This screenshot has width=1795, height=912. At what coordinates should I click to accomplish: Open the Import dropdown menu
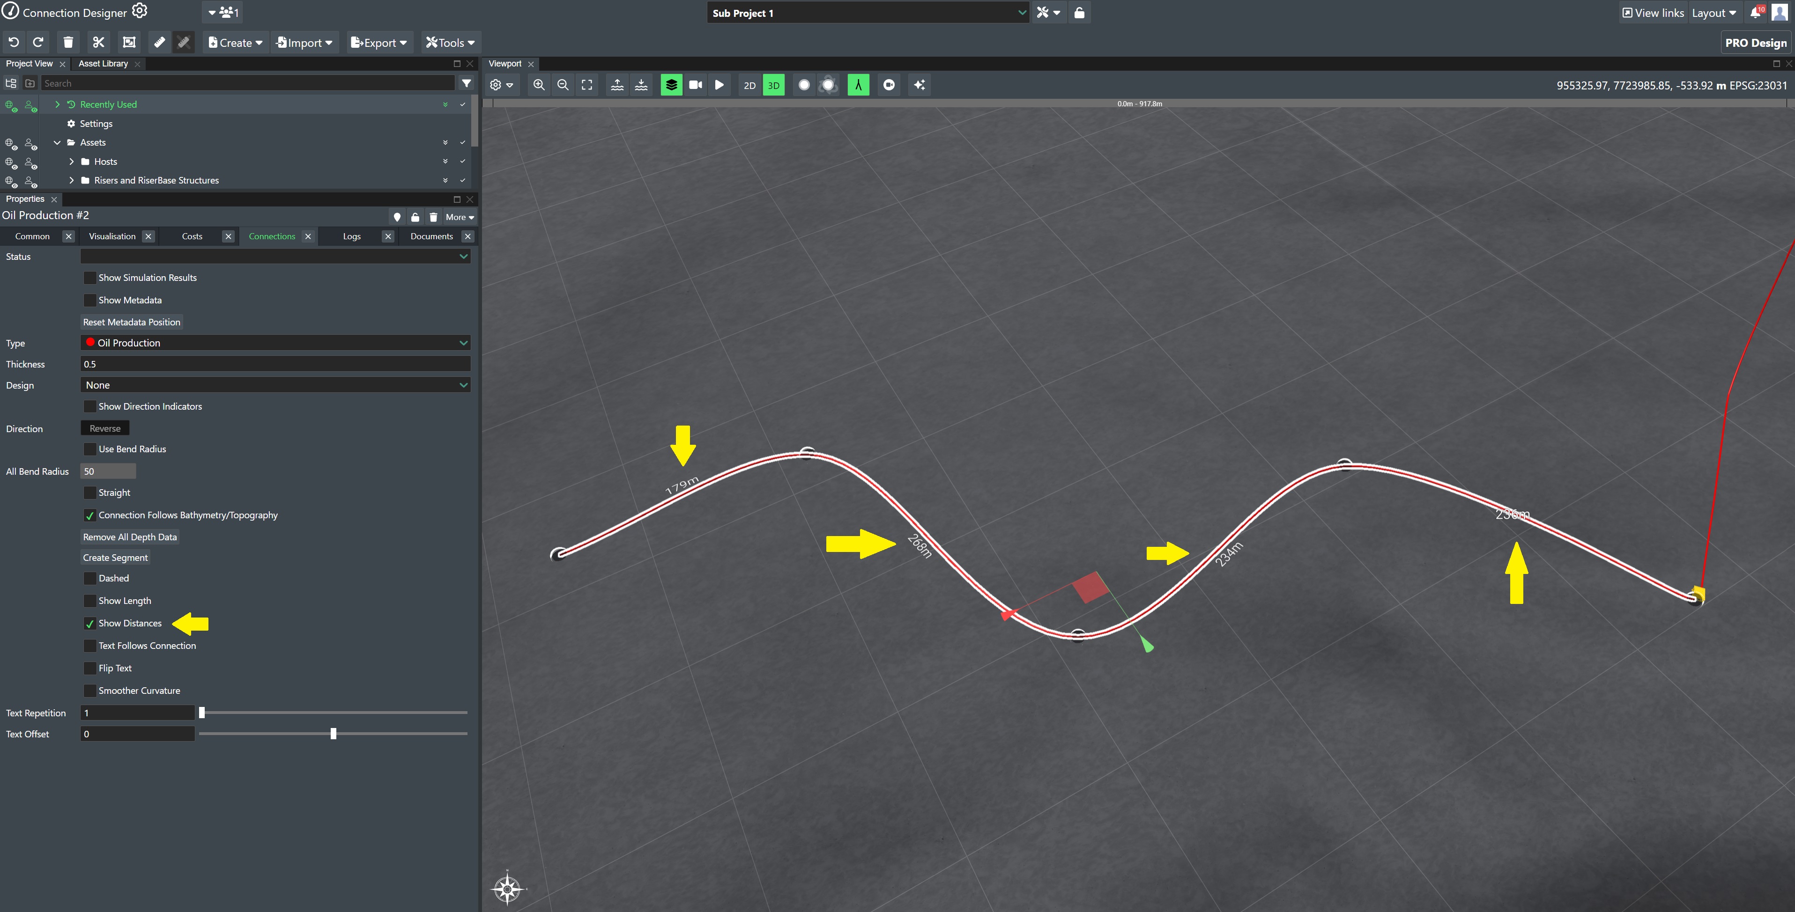pyautogui.click(x=304, y=43)
